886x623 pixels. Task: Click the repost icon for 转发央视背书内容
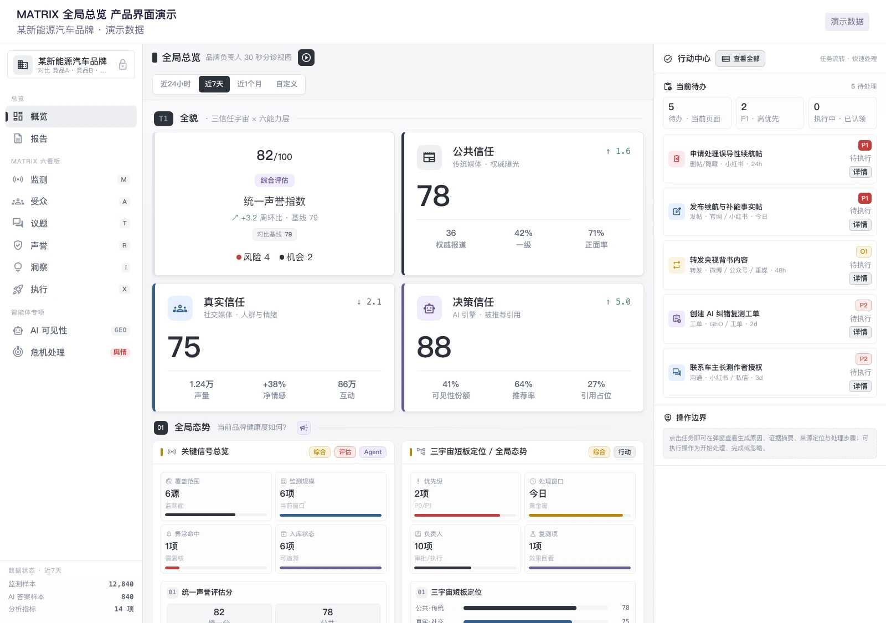point(677,265)
